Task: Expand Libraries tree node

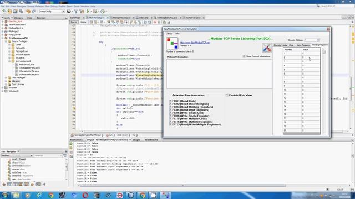Action: pos(6,81)
